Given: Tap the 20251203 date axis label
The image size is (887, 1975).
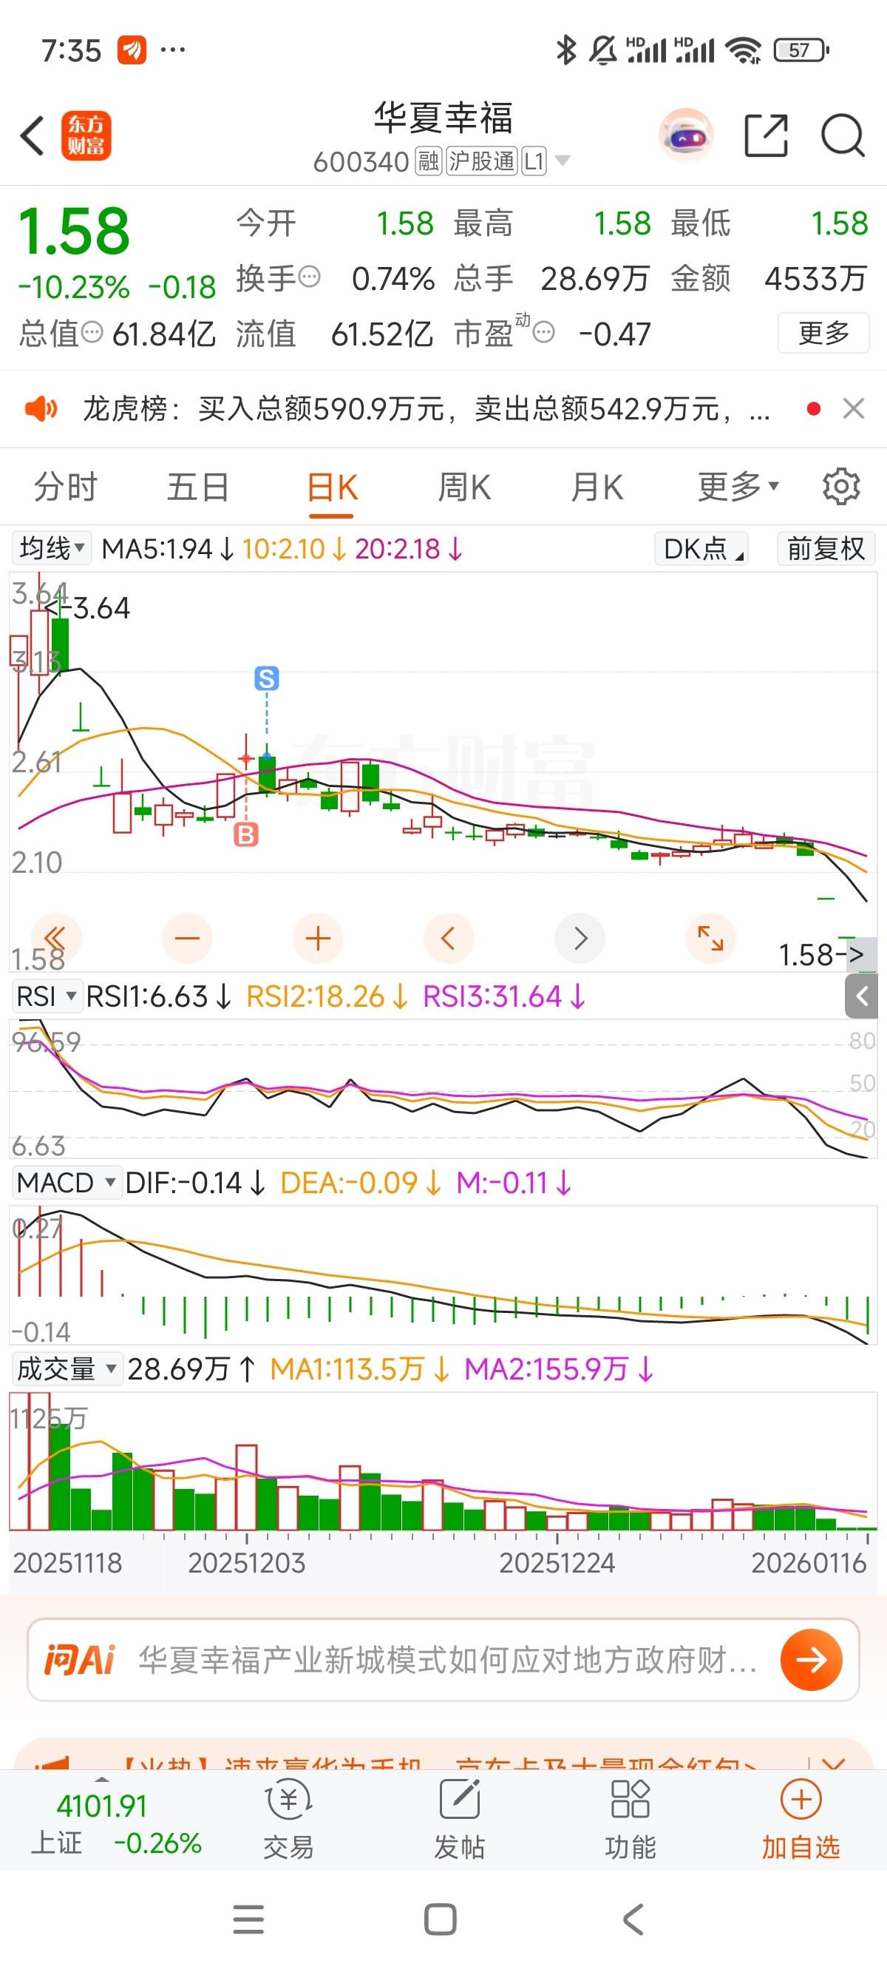Looking at the screenshot, I should [x=247, y=1562].
